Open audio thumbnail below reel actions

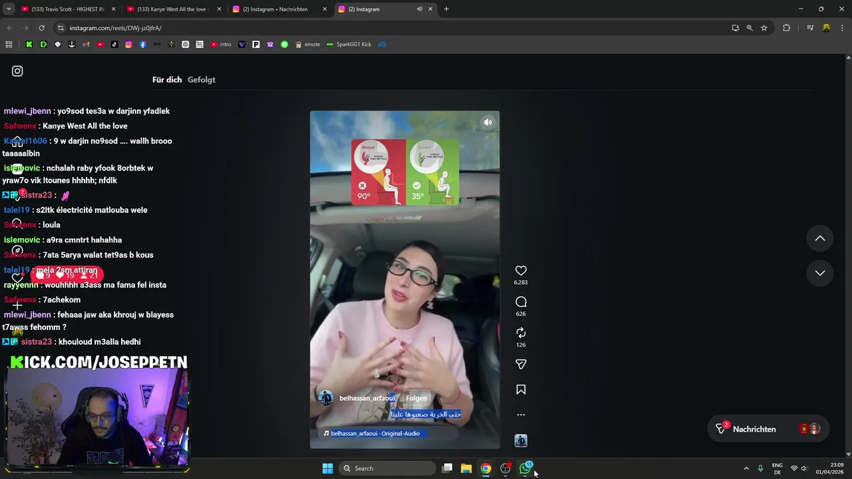(x=521, y=440)
